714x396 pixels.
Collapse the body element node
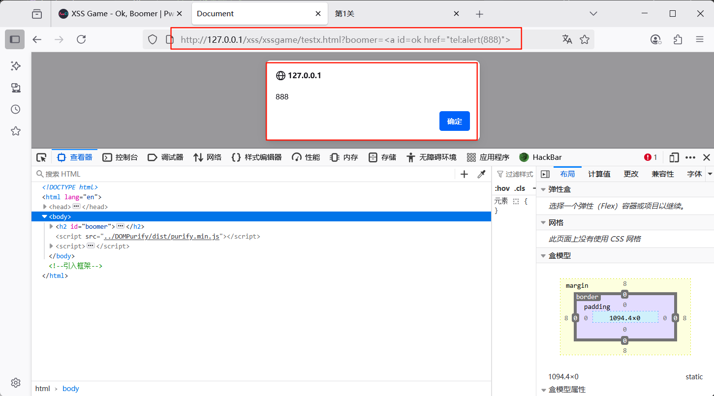pyautogui.click(x=45, y=216)
